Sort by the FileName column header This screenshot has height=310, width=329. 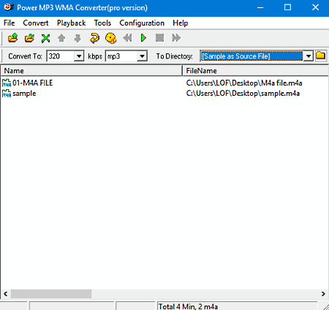click(255, 71)
